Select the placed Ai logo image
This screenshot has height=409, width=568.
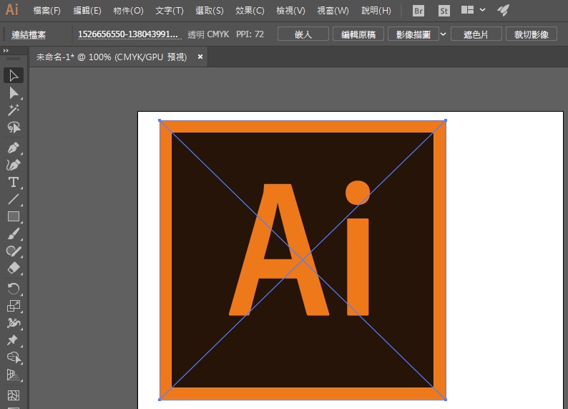tap(303, 260)
